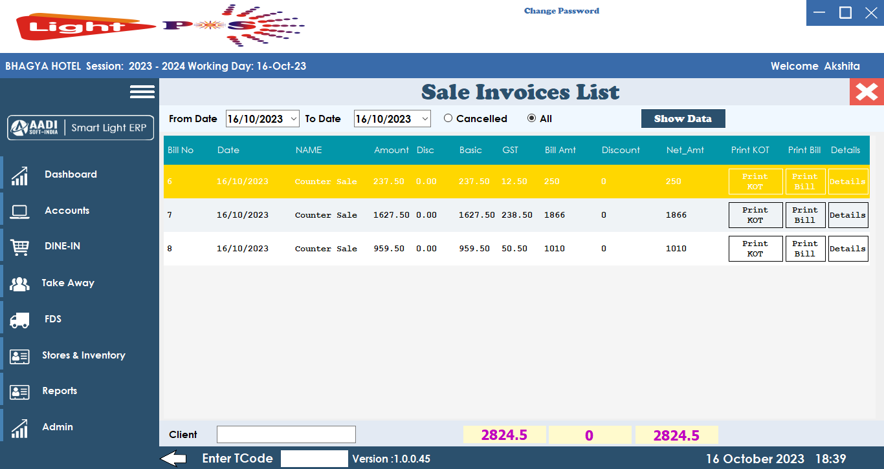
Task: Click the Client input field
Action: tap(286, 435)
